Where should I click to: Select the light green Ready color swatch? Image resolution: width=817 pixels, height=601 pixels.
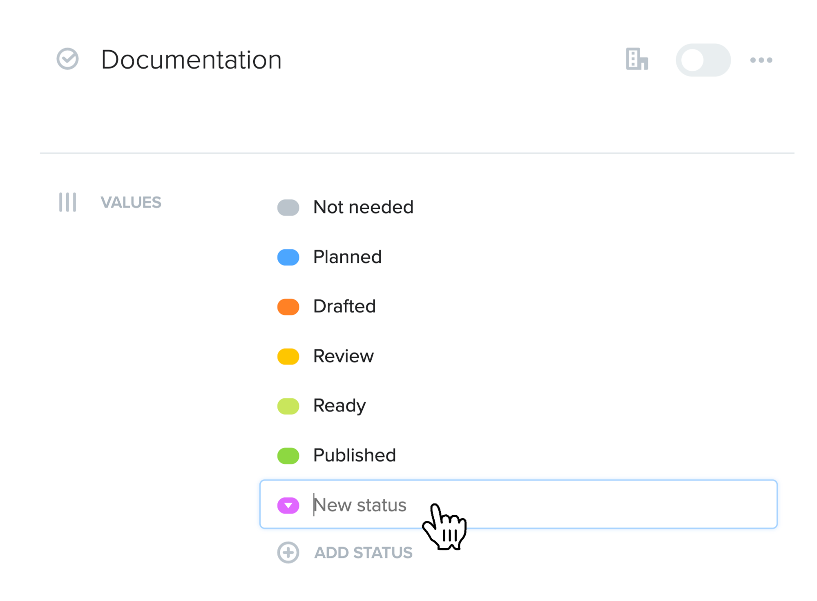(x=288, y=406)
